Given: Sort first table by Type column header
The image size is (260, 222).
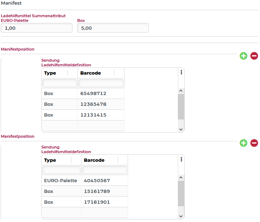Looking at the screenshot, I should coord(50,73).
